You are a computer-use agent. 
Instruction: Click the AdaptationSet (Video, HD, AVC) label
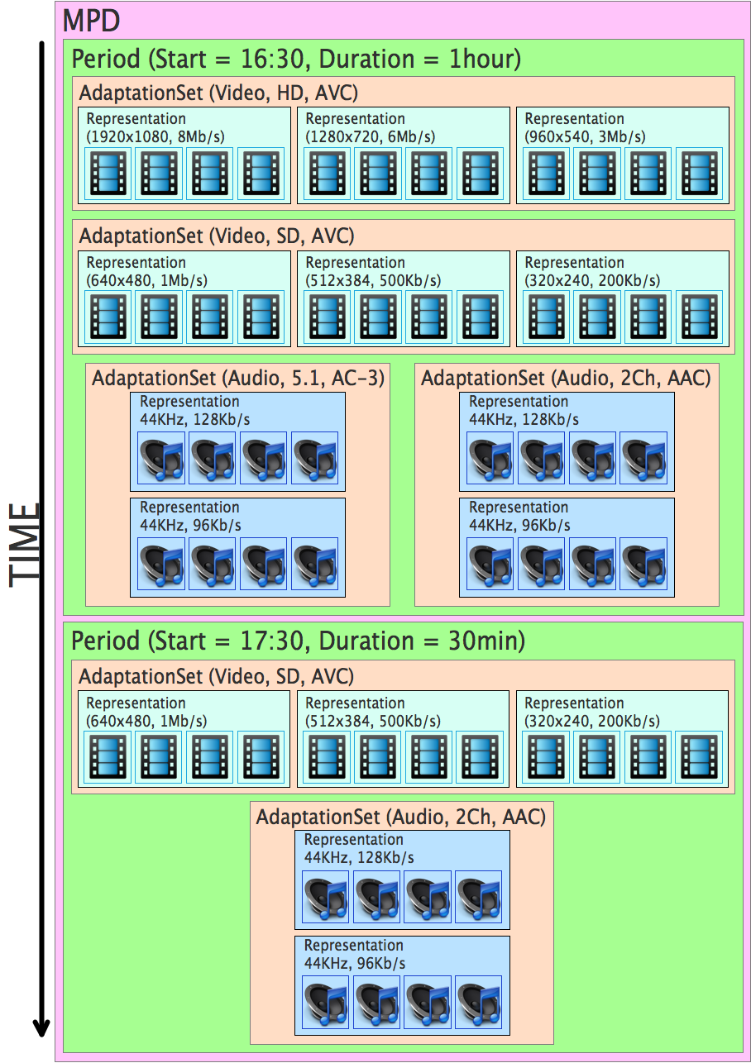click(218, 93)
